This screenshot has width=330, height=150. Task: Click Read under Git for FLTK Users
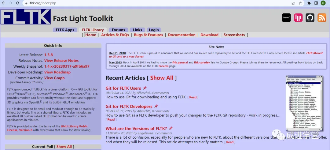[x=193, y=97]
